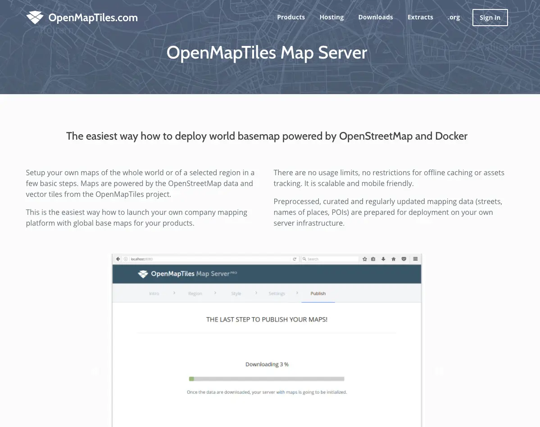Click the 'Once the data are downloaded' note
The image size is (540, 427).
click(267, 392)
